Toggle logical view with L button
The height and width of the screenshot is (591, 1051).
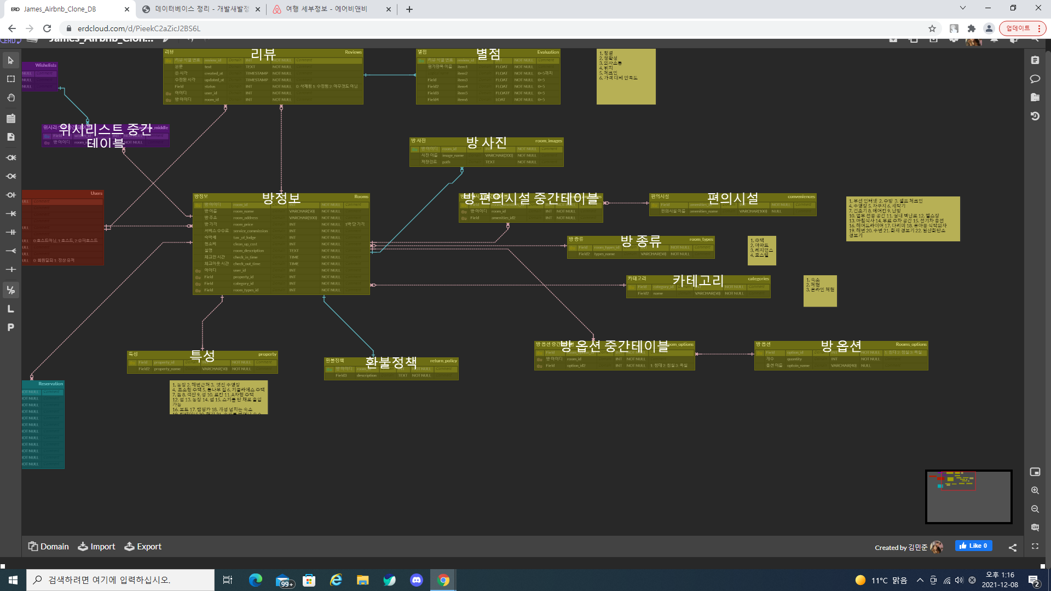[10, 309]
